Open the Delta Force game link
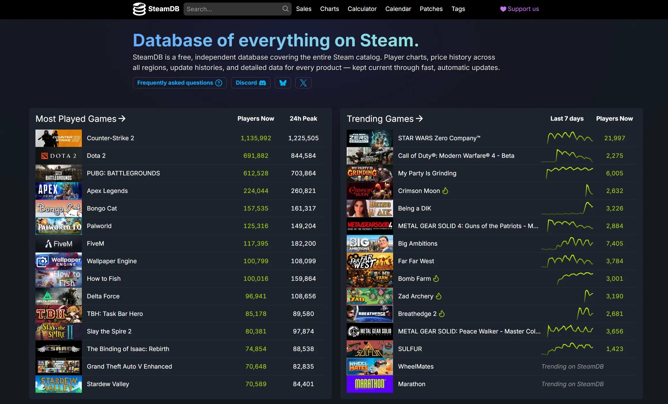The width and height of the screenshot is (668, 404). tap(103, 296)
